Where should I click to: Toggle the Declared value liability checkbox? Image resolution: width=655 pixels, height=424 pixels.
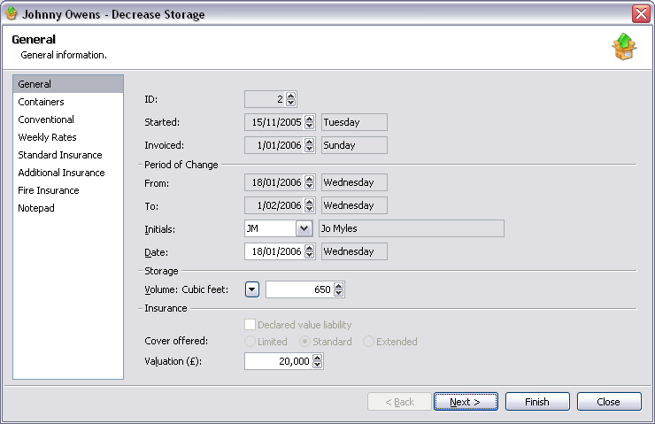pos(250,325)
